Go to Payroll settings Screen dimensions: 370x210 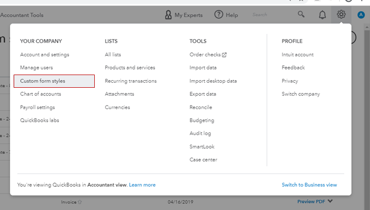coord(38,107)
